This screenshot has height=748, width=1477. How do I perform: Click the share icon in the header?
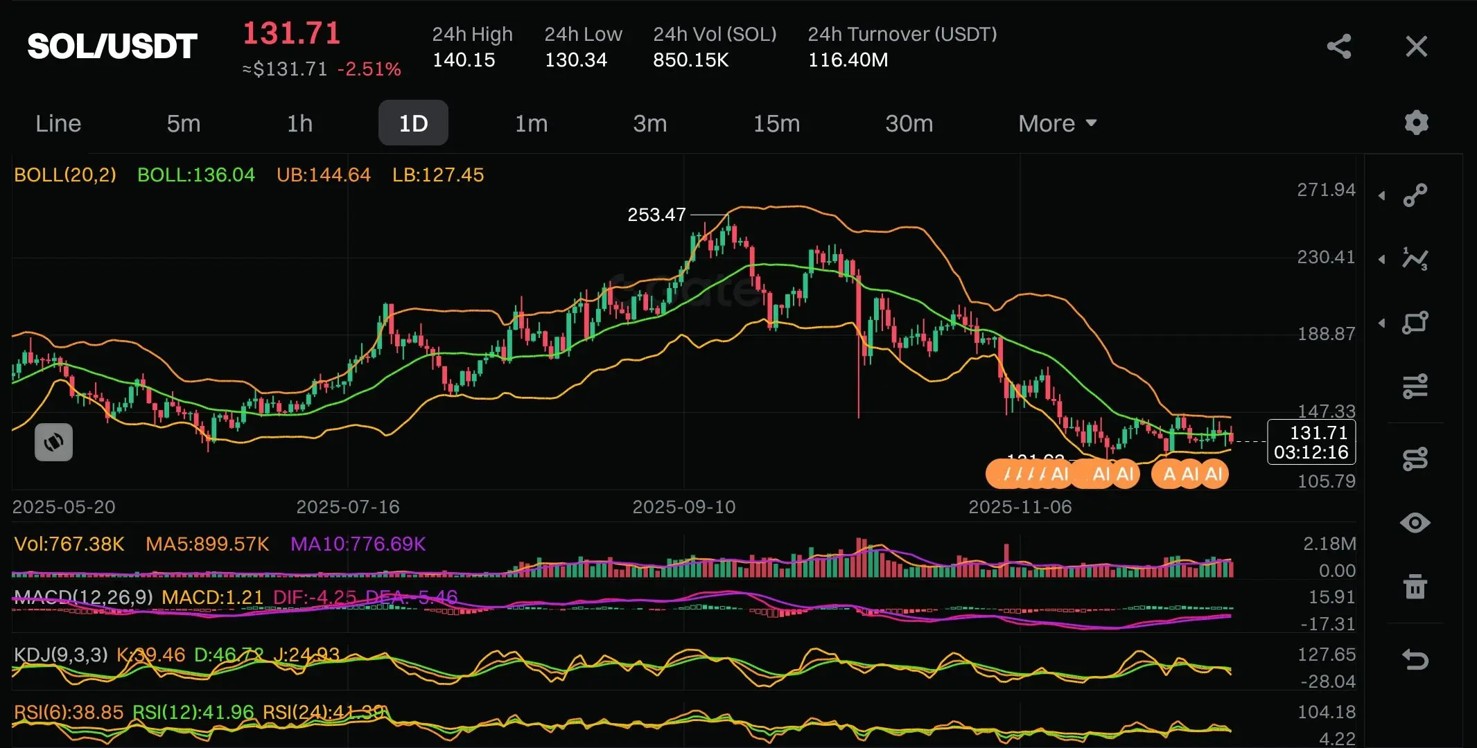coord(1339,46)
